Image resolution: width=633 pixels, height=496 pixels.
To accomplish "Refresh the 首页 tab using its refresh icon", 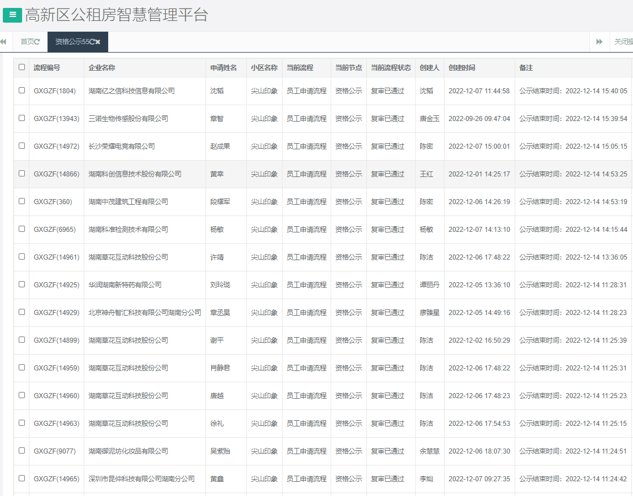I will (38, 41).
